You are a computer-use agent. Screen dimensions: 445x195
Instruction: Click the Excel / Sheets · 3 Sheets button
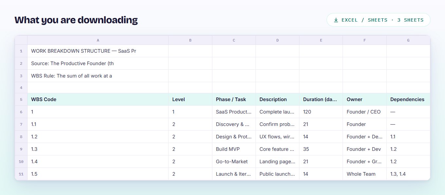click(378, 20)
